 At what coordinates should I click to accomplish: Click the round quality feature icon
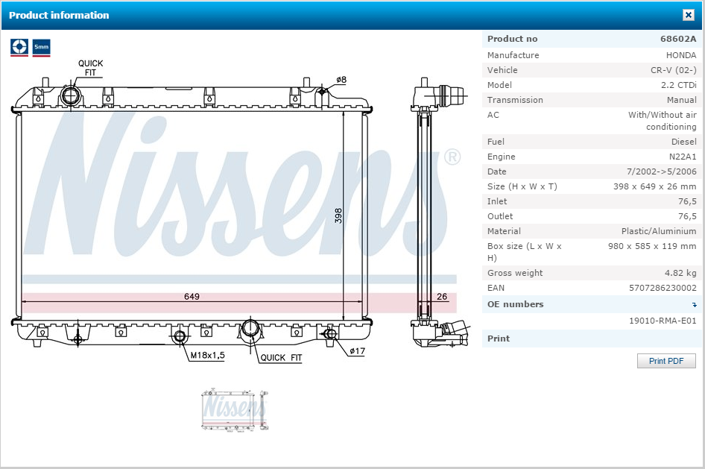coord(19,47)
